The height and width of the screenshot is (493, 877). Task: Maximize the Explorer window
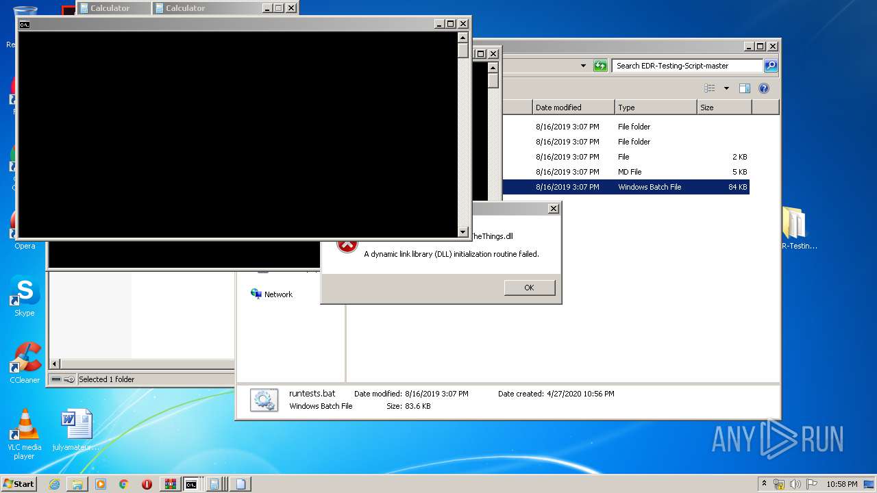[x=760, y=47]
